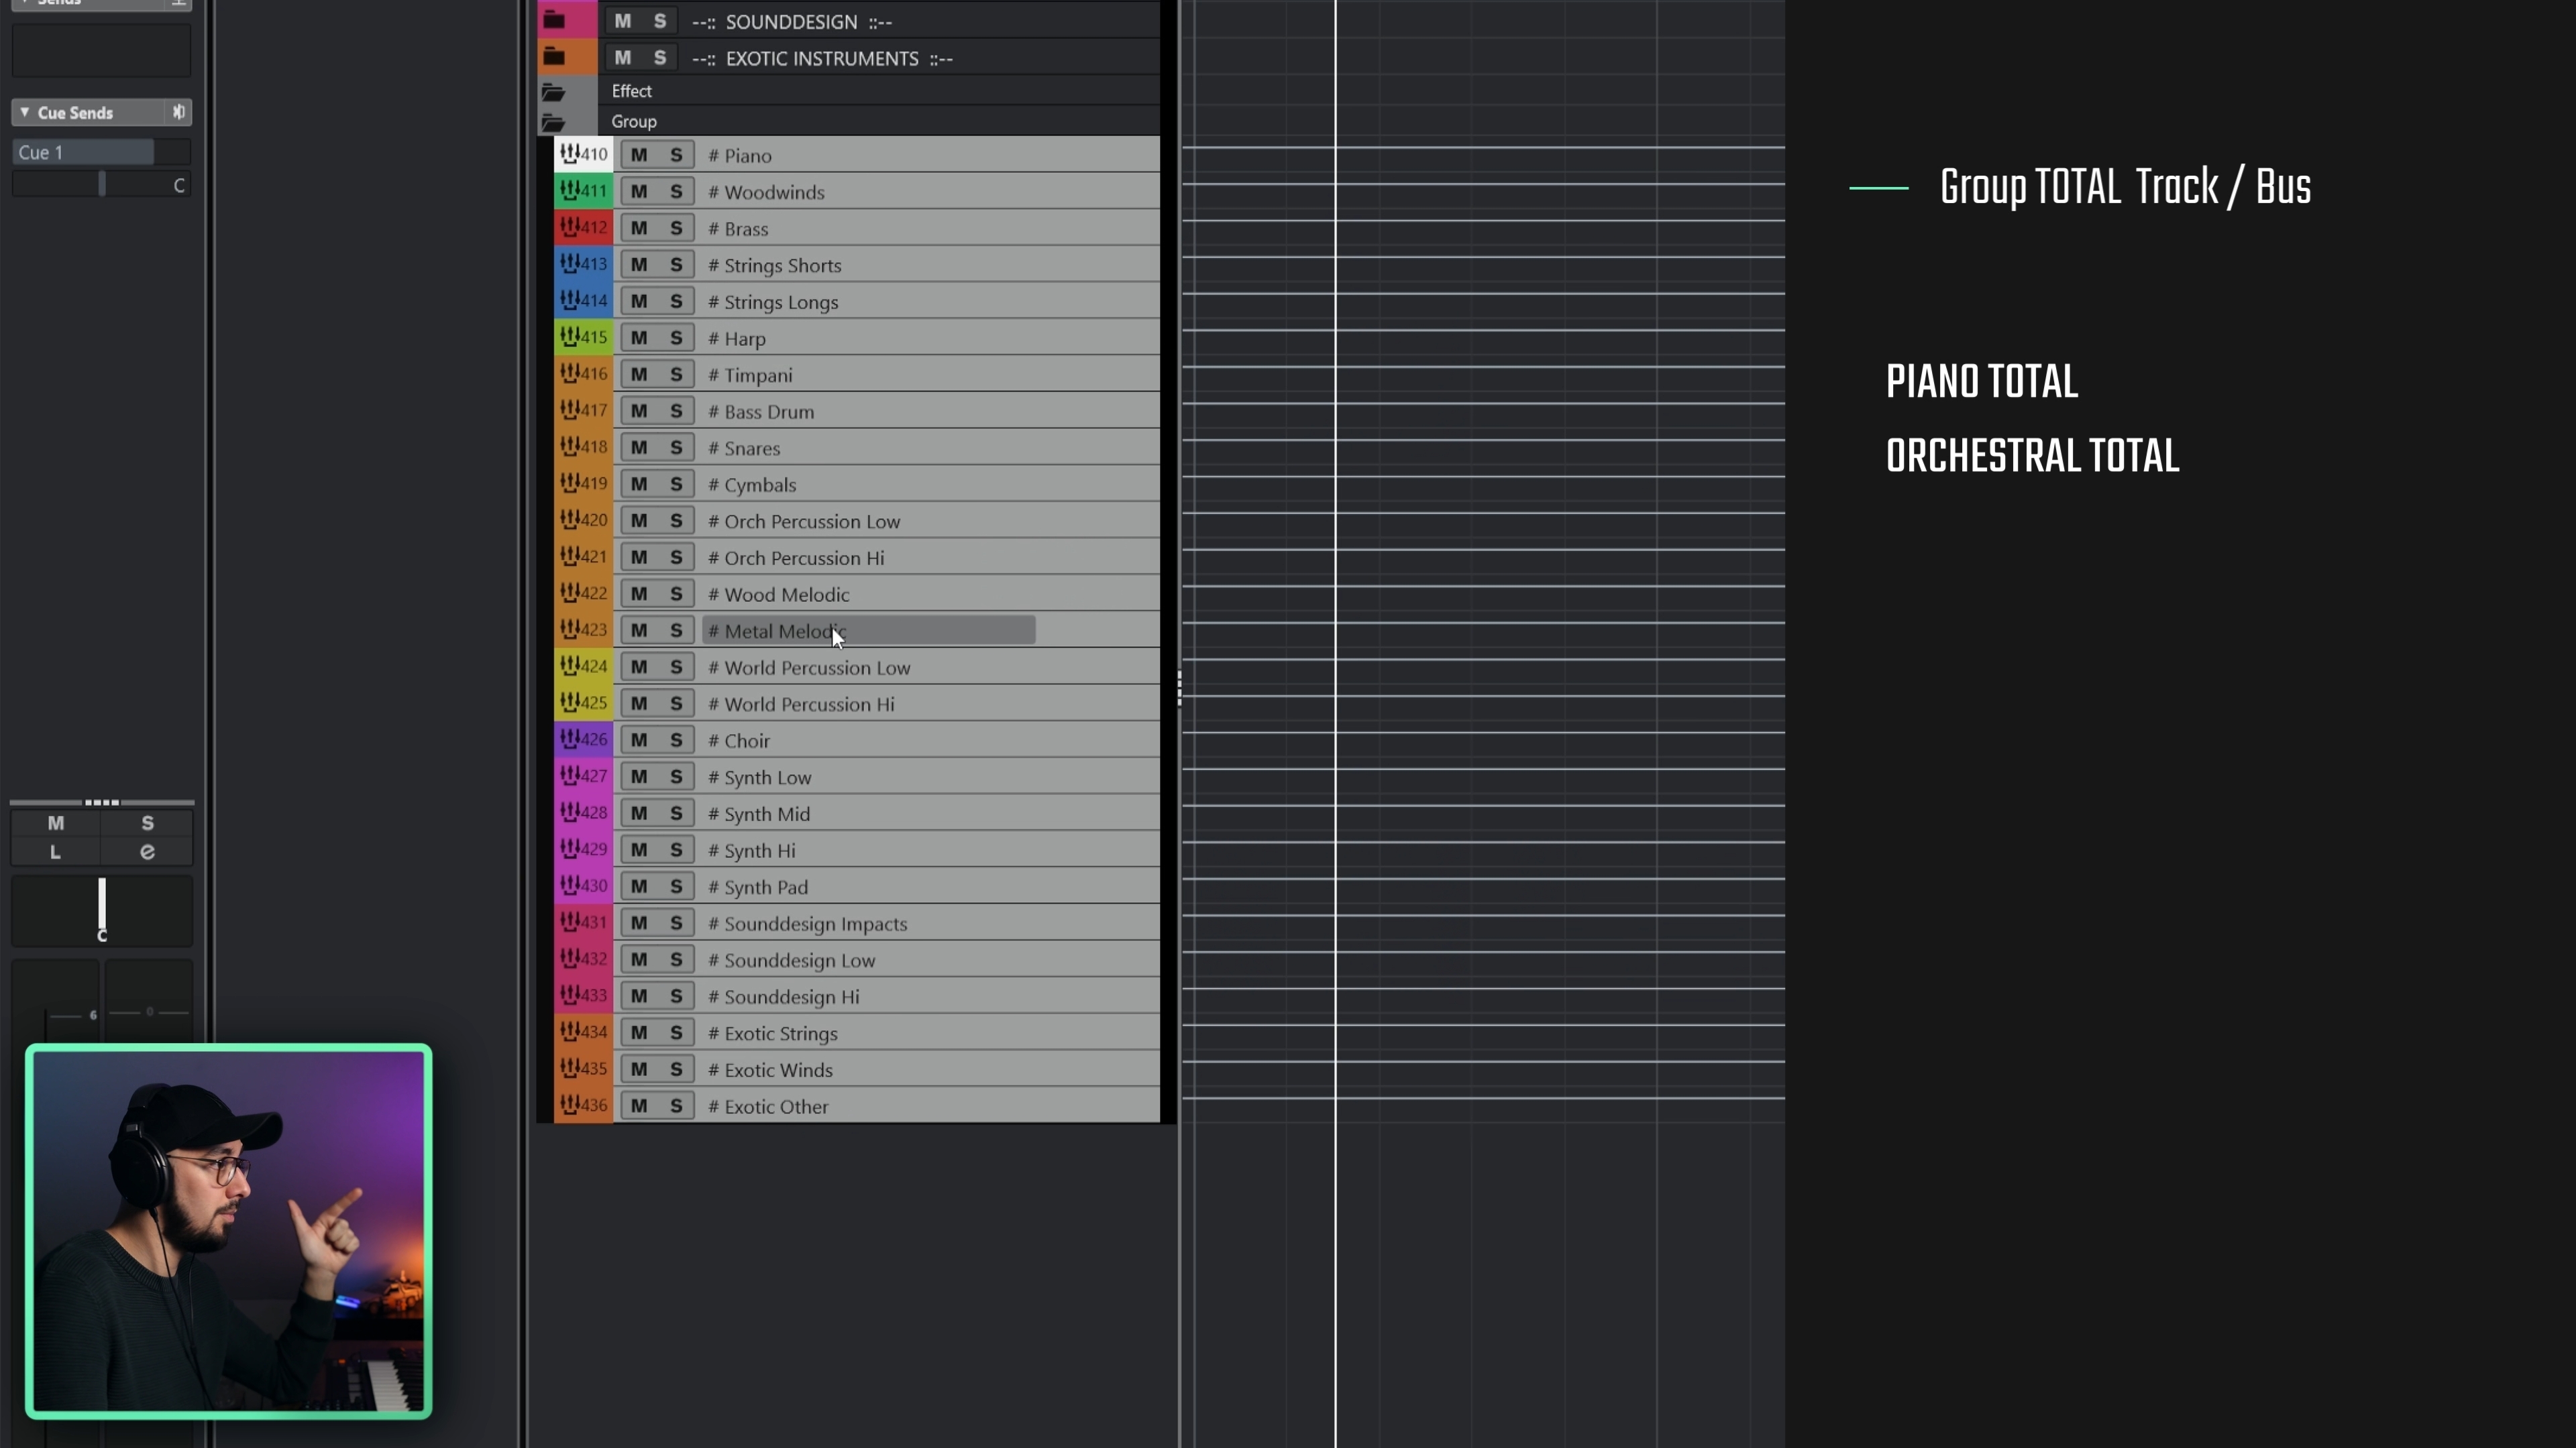Click the inspector Listen L button
This screenshot has width=2576, height=1448.
click(x=55, y=853)
